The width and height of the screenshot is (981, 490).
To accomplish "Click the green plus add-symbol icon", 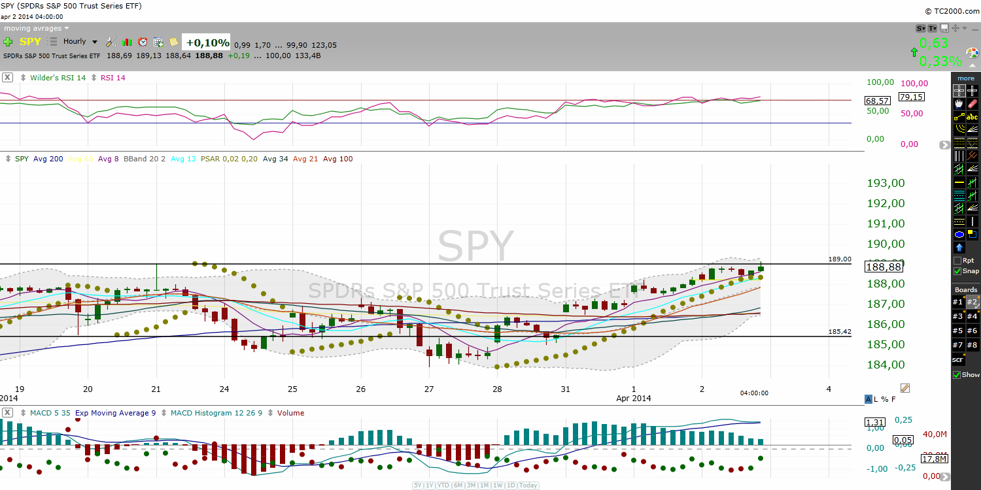I will (8, 42).
